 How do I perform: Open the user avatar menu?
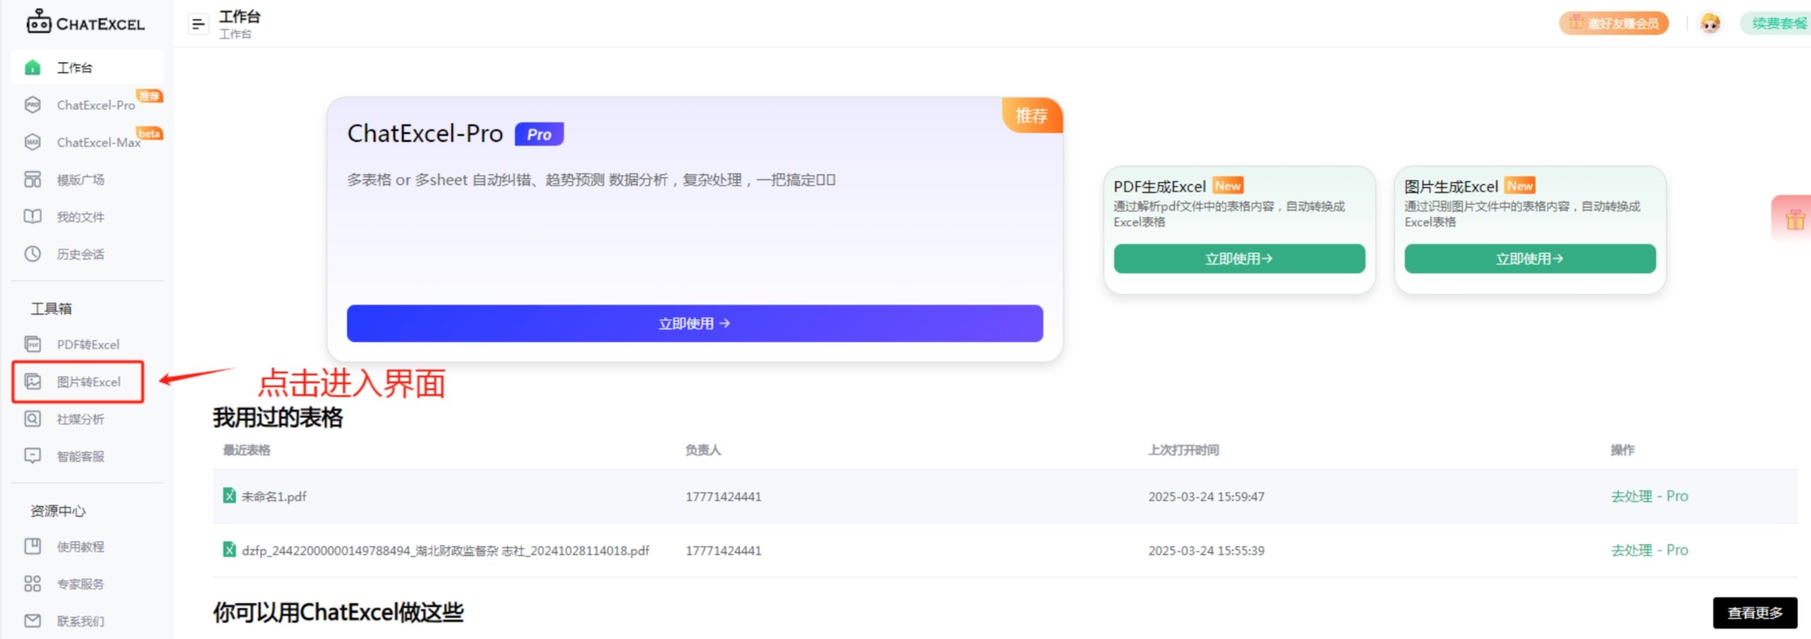[1711, 23]
